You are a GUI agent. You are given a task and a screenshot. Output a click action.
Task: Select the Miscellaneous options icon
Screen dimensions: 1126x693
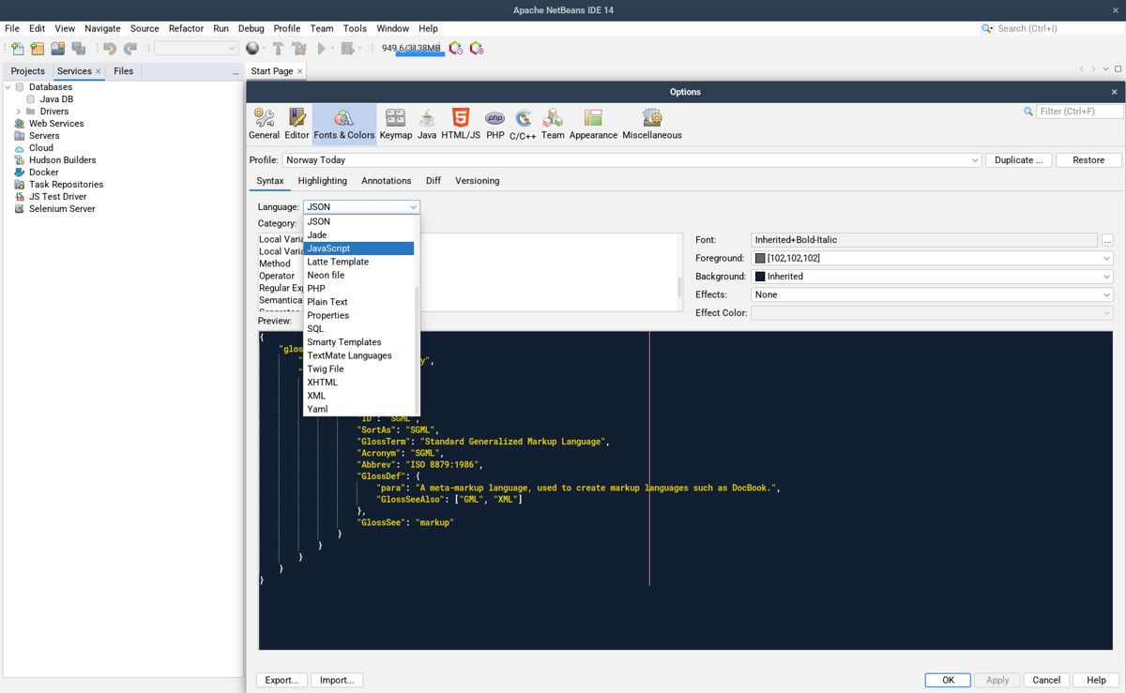651,122
